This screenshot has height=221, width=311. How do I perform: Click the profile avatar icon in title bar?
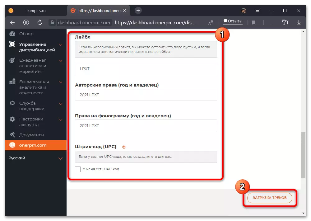[244, 11]
